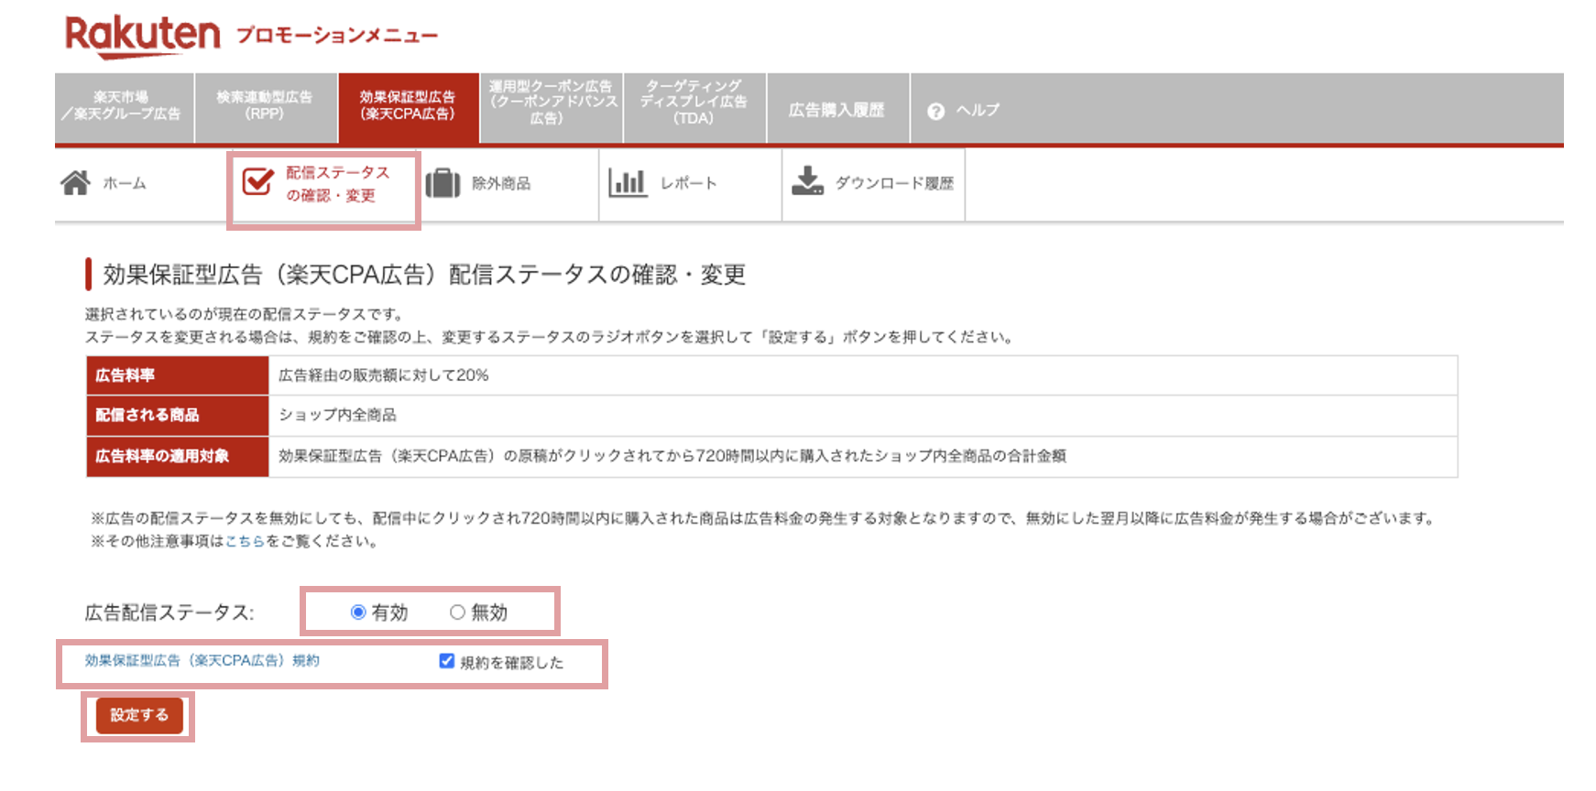Click the 広告料率の適用対象 header cell

coord(178,456)
